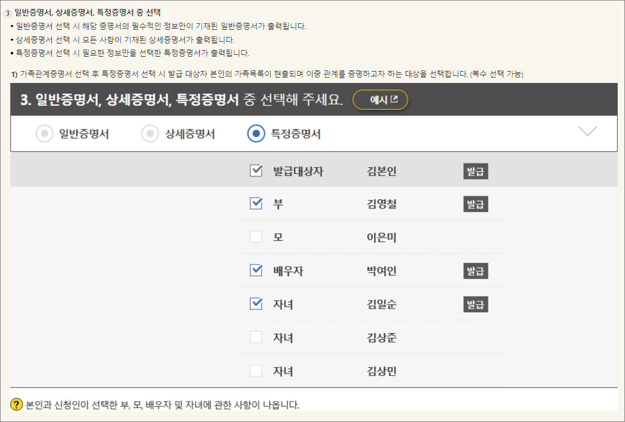625x422 pixels.
Task: Click the step 3 section title bar
Action: pos(179,101)
